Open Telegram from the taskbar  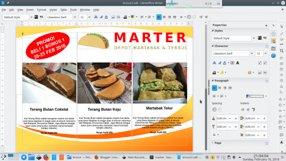pyautogui.click(x=24, y=157)
